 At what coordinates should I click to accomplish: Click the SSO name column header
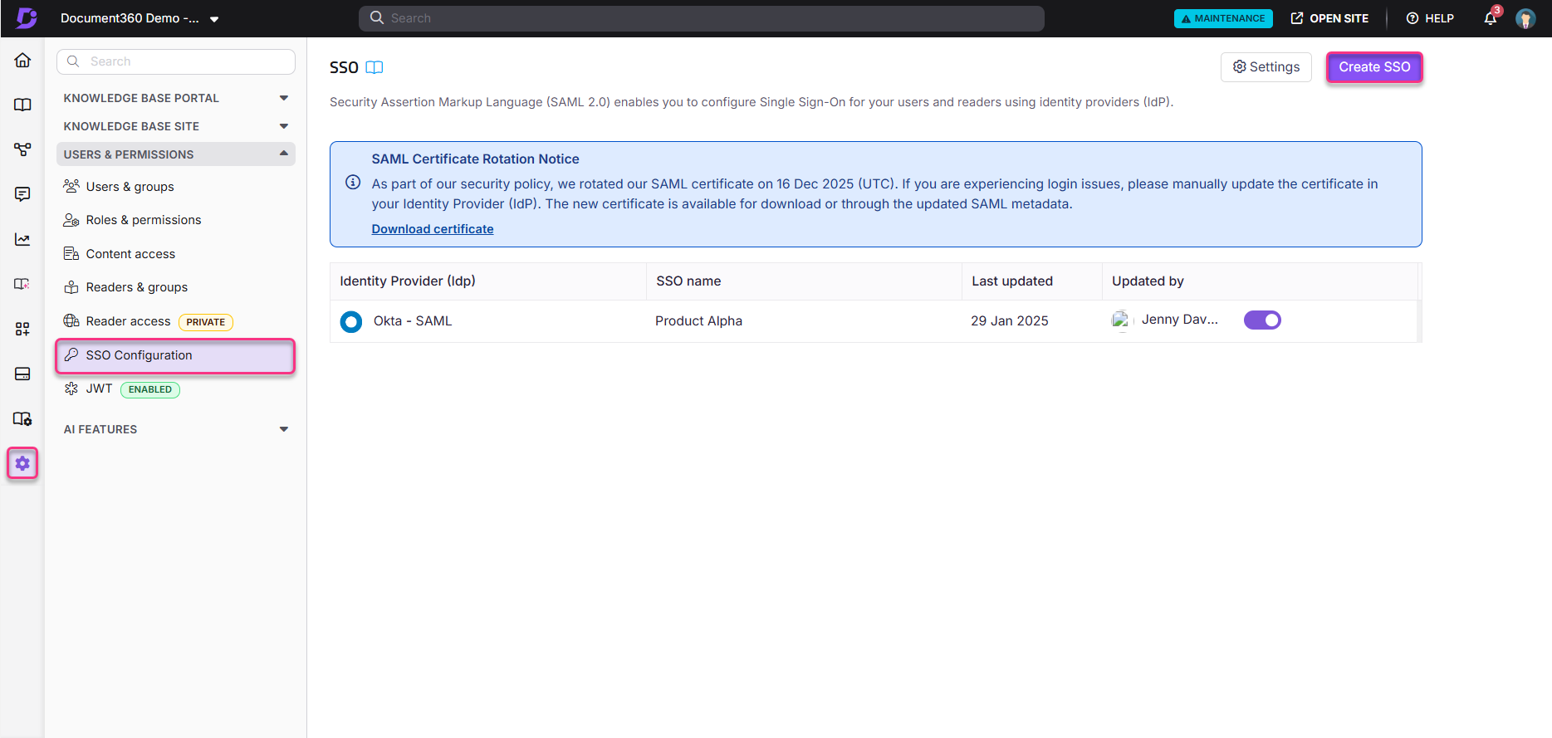688,281
